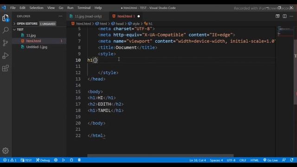The height and width of the screenshot is (167, 297).
Task: Click line number 10 in gutter
Action: [x=78, y=60]
